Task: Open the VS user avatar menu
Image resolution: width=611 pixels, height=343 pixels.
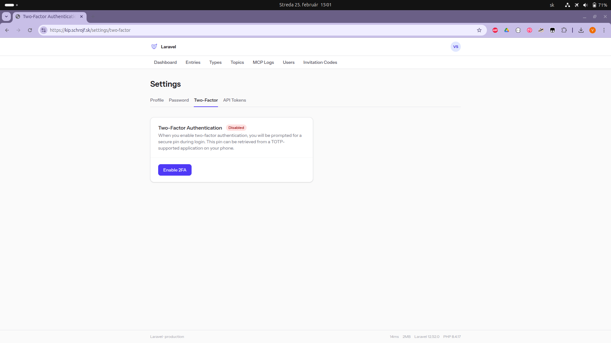Action: [x=456, y=47]
